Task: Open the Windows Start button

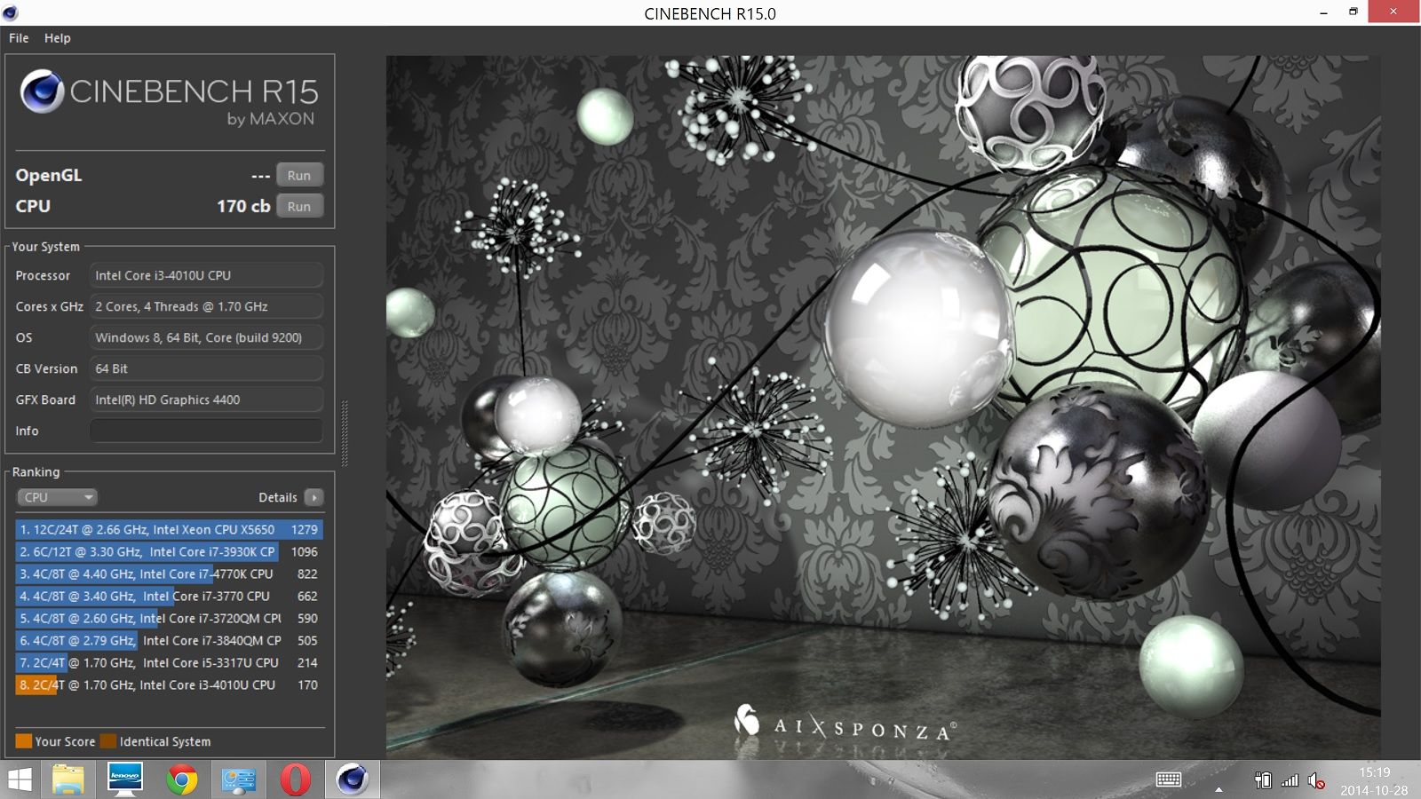Action: (x=20, y=779)
